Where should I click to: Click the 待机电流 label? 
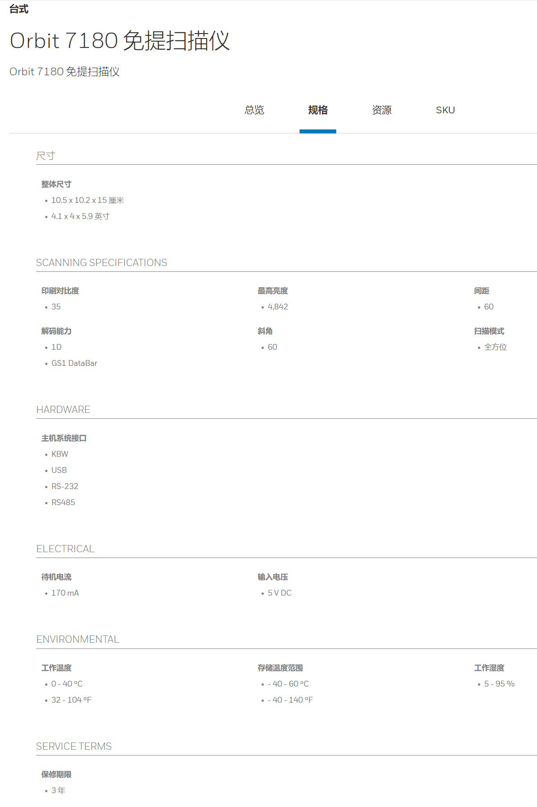pos(56,577)
